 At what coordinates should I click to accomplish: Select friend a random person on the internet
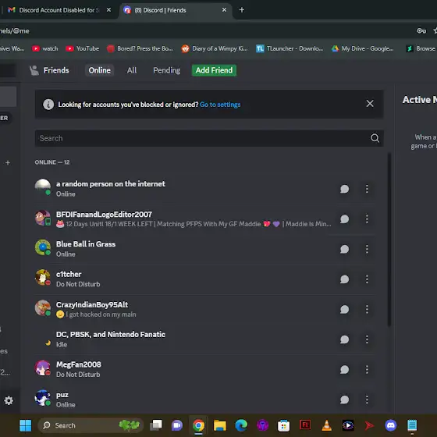point(204,189)
